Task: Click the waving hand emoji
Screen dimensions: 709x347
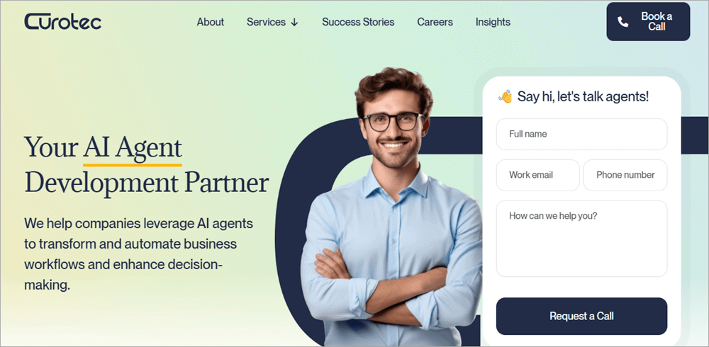Action: pyautogui.click(x=505, y=96)
